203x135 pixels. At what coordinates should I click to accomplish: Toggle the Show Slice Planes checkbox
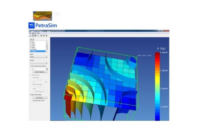pos(31,95)
